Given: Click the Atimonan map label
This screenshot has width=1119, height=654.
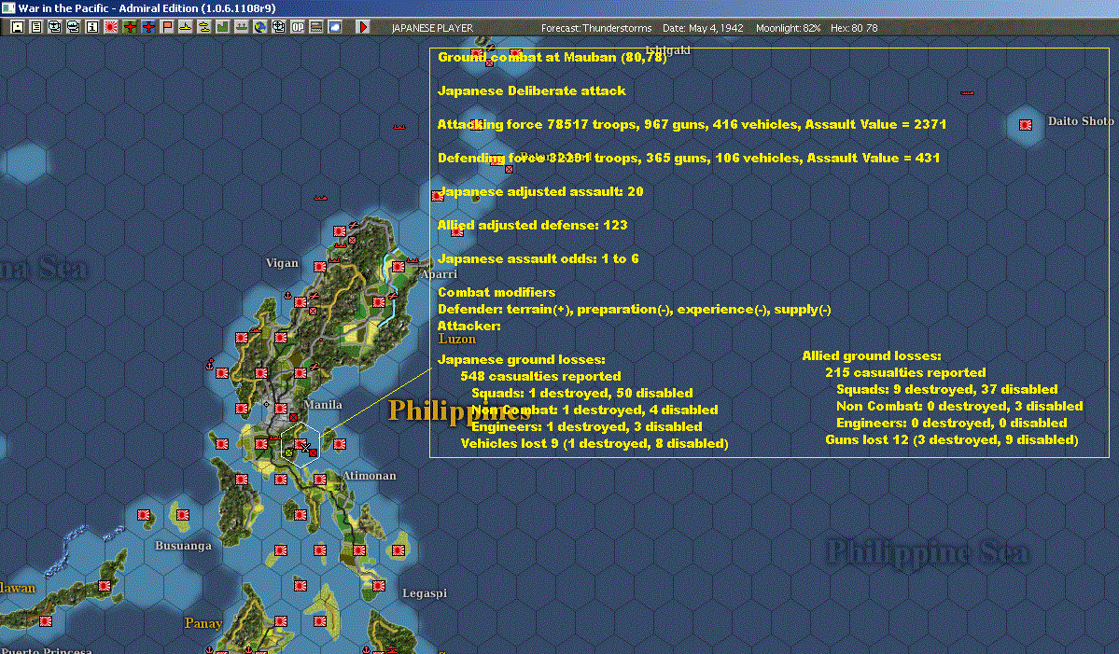Looking at the screenshot, I should 369,476.
